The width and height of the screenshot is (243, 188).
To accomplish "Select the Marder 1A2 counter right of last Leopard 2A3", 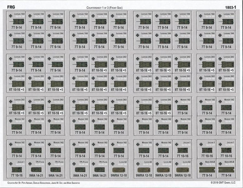I will tap(182, 106).
